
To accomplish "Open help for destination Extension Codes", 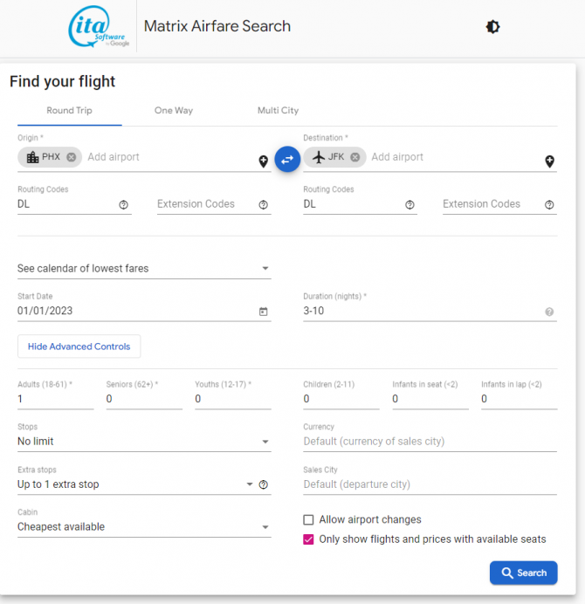I will (x=549, y=205).
